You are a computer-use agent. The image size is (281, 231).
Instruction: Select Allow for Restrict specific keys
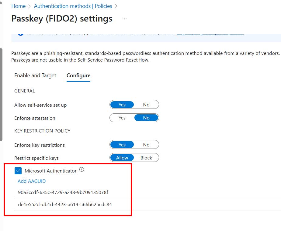(x=122, y=158)
